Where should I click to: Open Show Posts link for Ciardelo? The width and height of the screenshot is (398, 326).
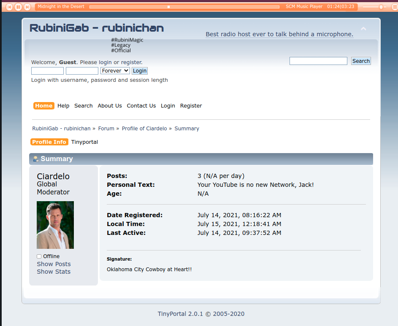click(x=54, y=264)
